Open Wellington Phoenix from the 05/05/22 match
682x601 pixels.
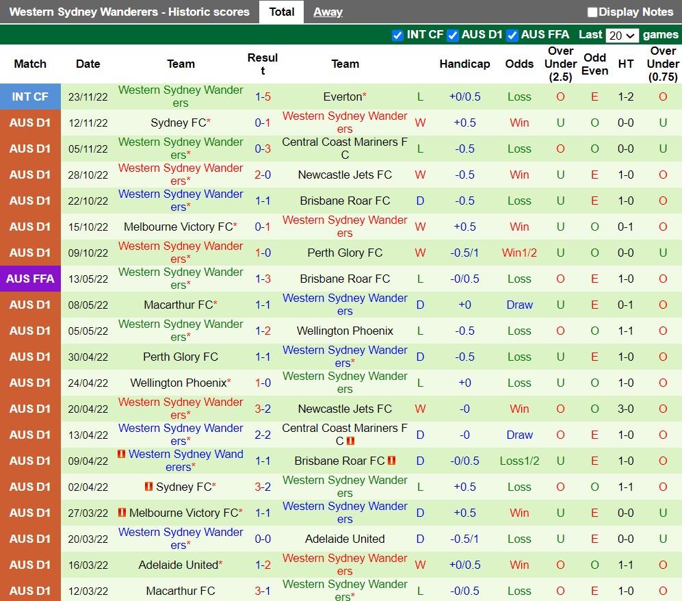tap(345, 331)
